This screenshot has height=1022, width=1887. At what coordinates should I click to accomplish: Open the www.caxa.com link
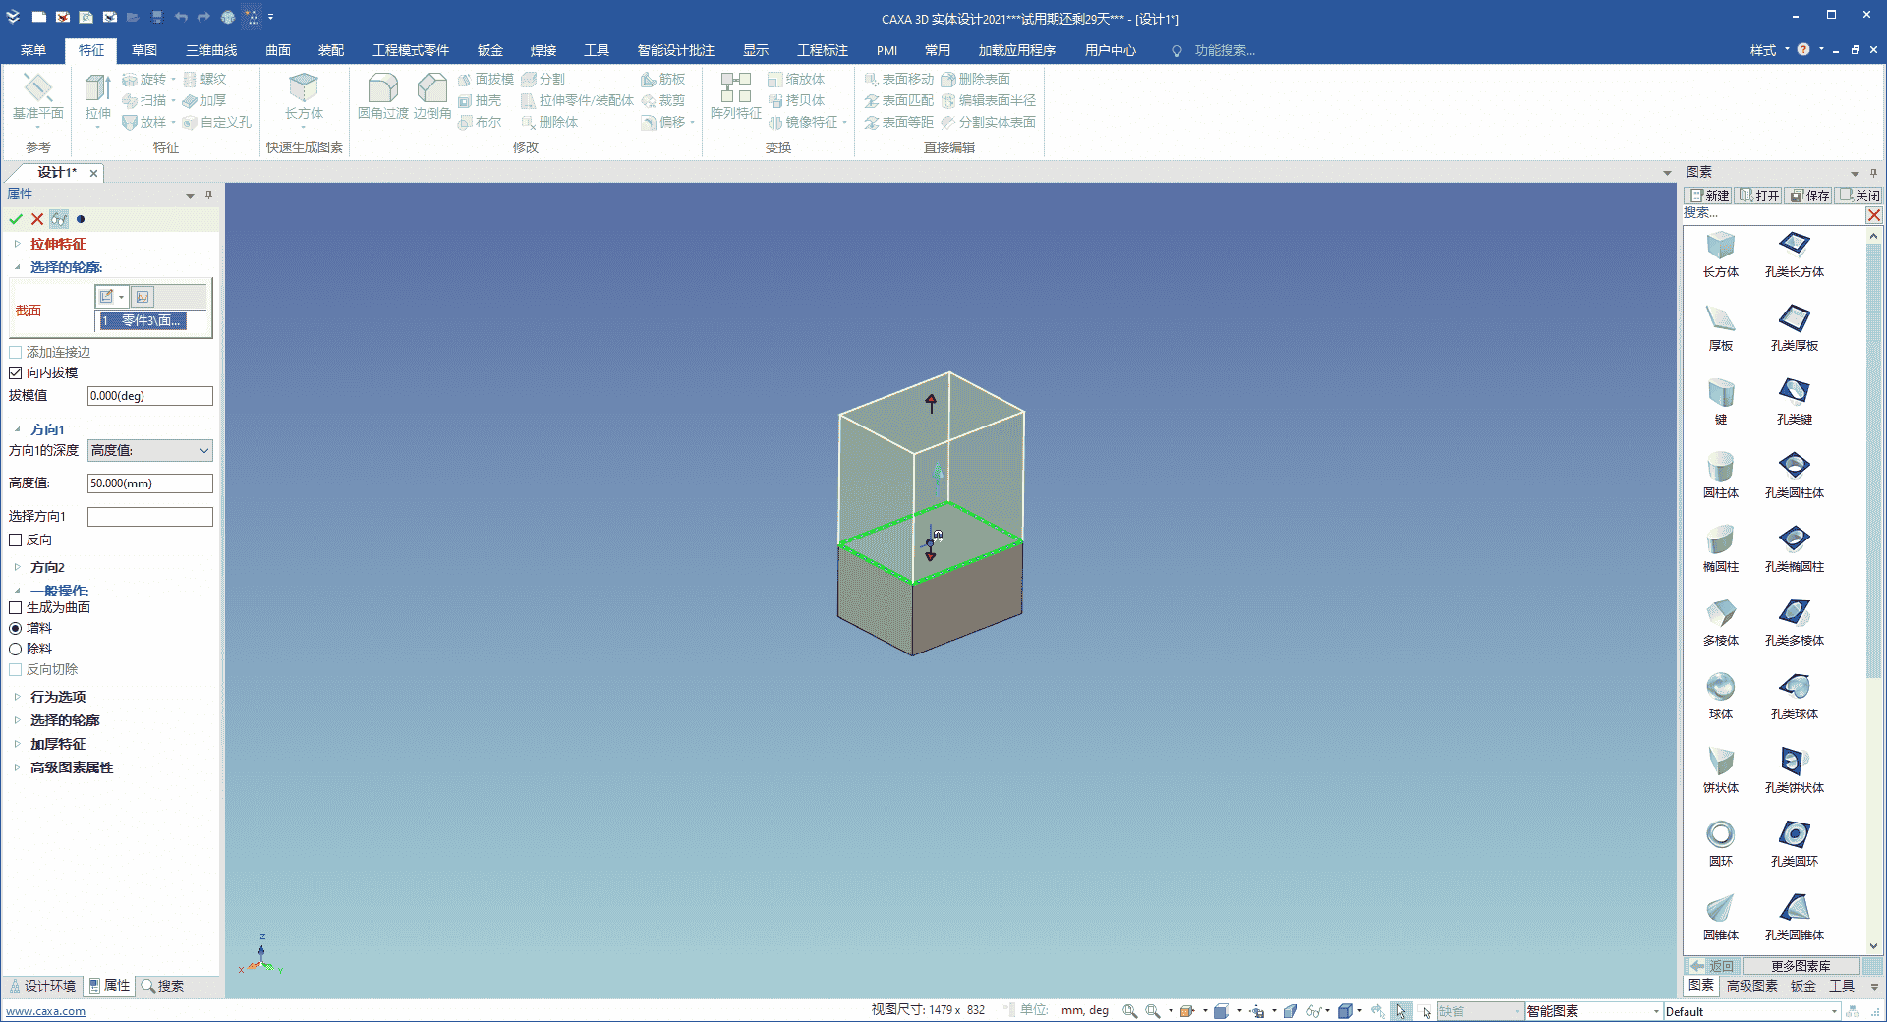pyautogui.click(x=46, y=1011)
